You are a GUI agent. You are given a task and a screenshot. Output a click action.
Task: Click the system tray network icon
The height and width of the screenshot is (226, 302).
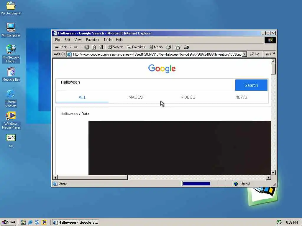279,222
